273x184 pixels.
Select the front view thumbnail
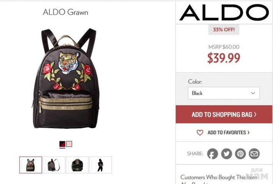point(31,165)
